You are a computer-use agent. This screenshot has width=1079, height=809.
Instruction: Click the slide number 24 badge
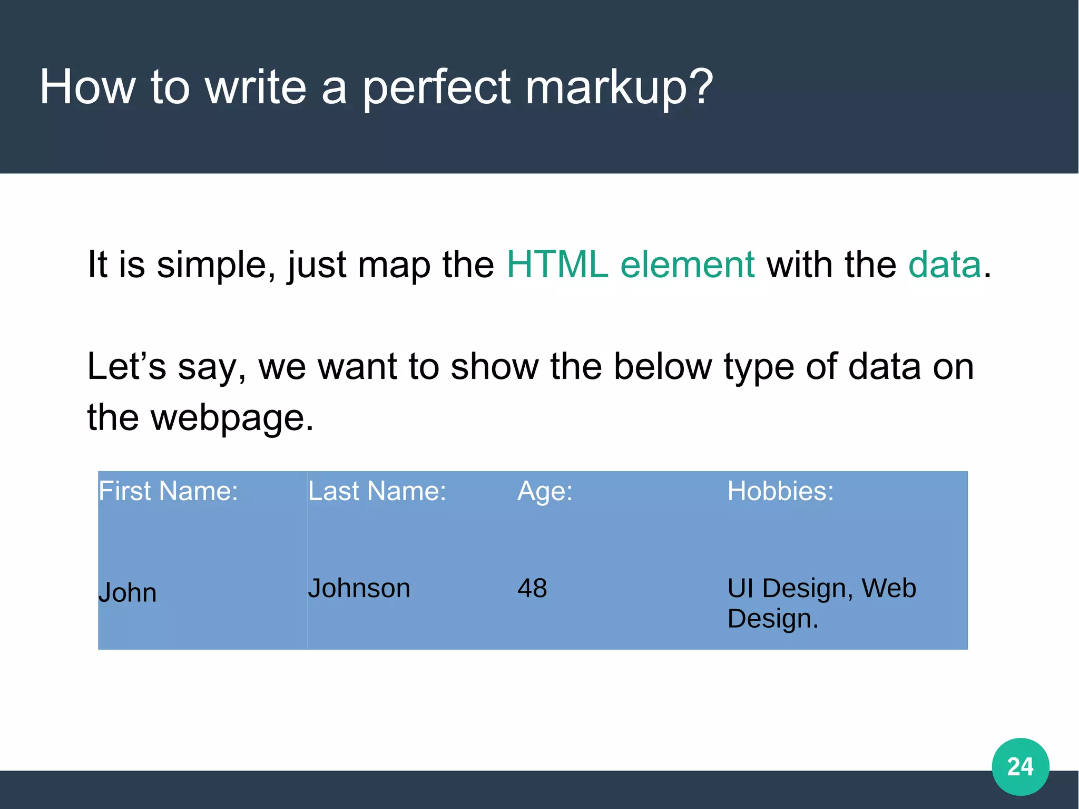pyautogui.click(x=1021, y=767)
